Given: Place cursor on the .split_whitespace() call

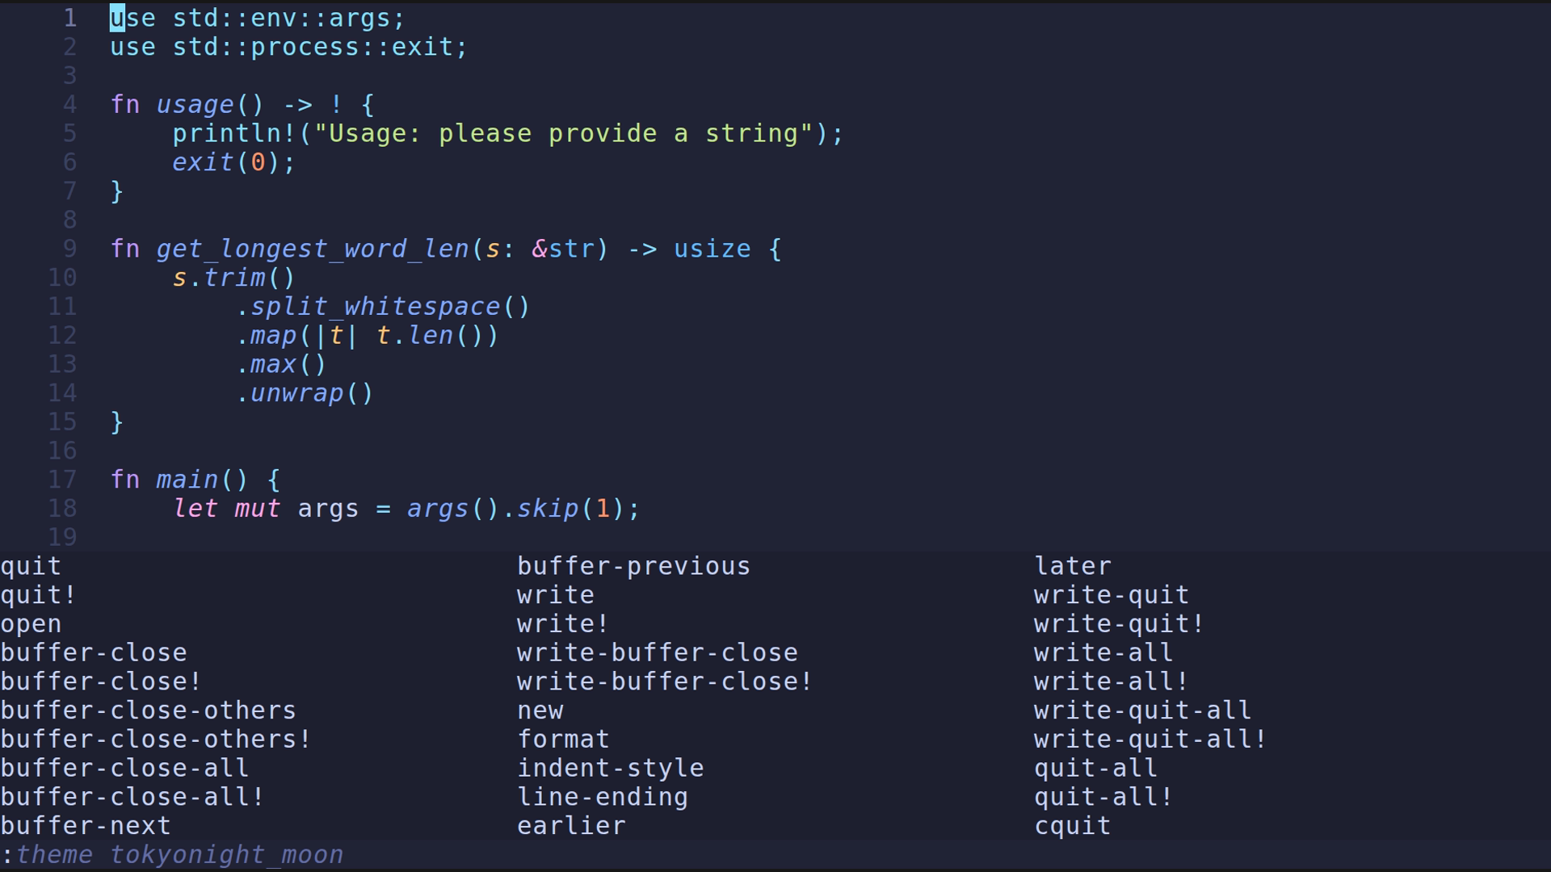Looking at the screenshot, I should click(383, 307).
